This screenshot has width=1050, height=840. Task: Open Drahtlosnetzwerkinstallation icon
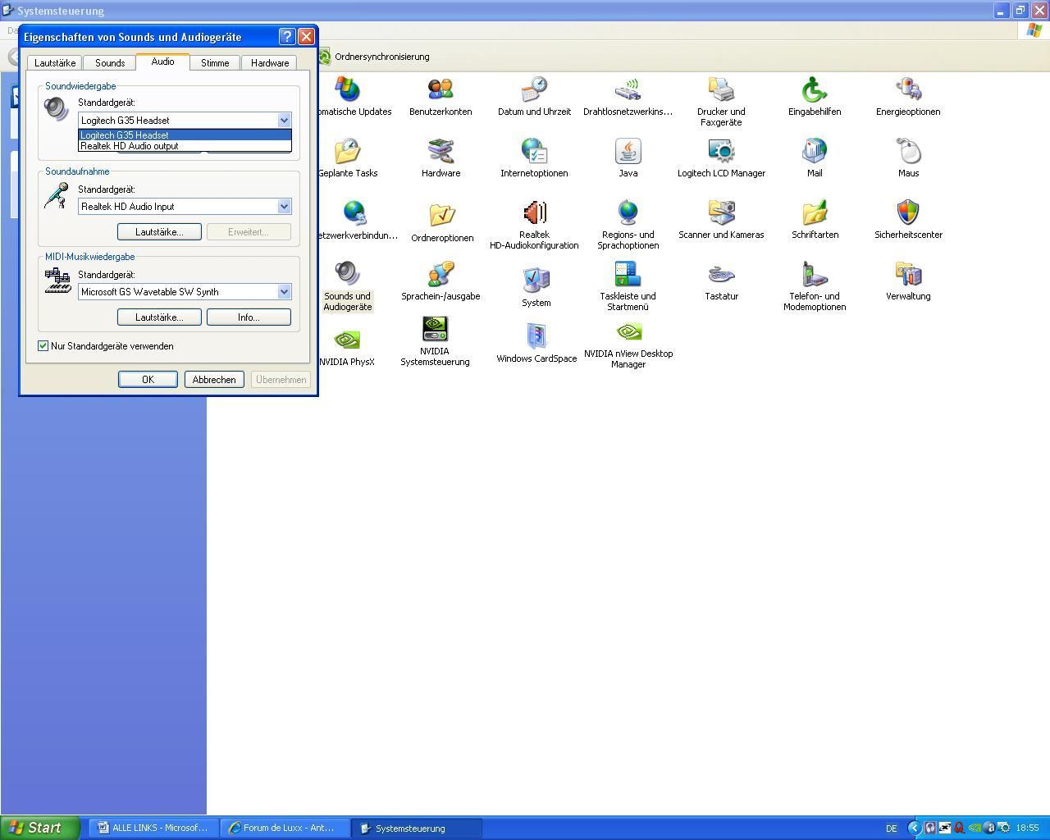coord(628,97)
